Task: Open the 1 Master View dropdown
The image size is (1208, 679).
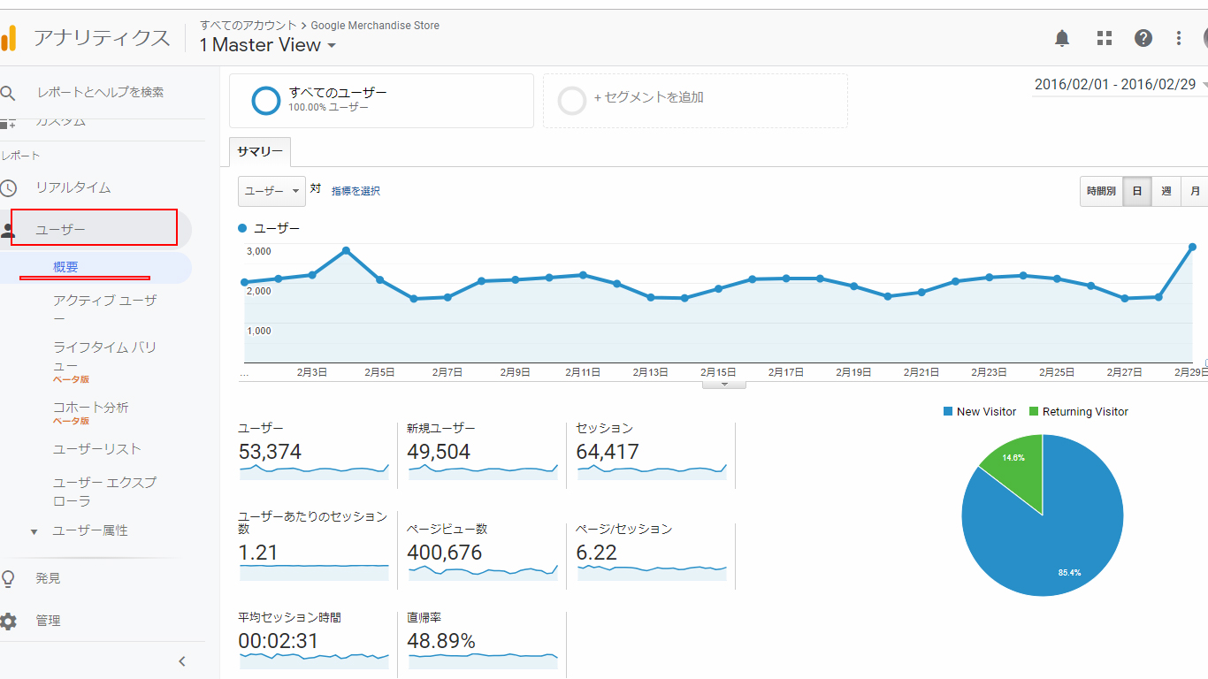Action: [268, 45]
